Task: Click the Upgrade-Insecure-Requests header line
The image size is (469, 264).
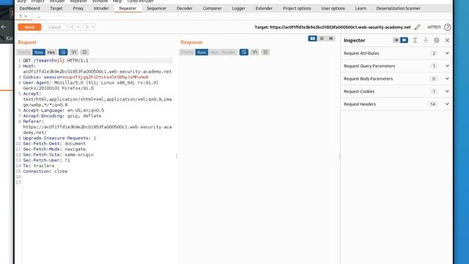Action: (x=59, y=138)
